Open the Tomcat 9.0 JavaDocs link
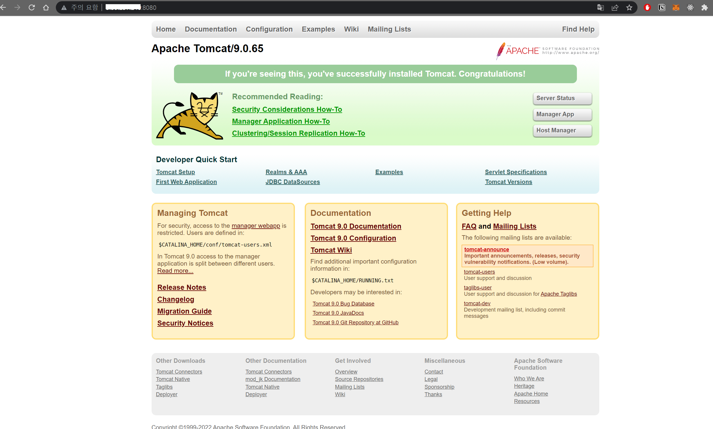This screenshot has width=713, height=429. pyautogui.click(x=338, y=313)
